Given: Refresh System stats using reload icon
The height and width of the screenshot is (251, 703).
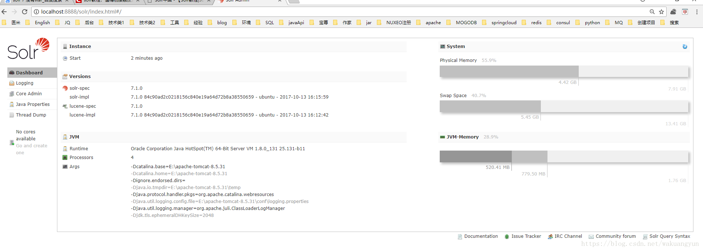Looking at the screenshot, I should pyautogui.click(x=685, y=47).
